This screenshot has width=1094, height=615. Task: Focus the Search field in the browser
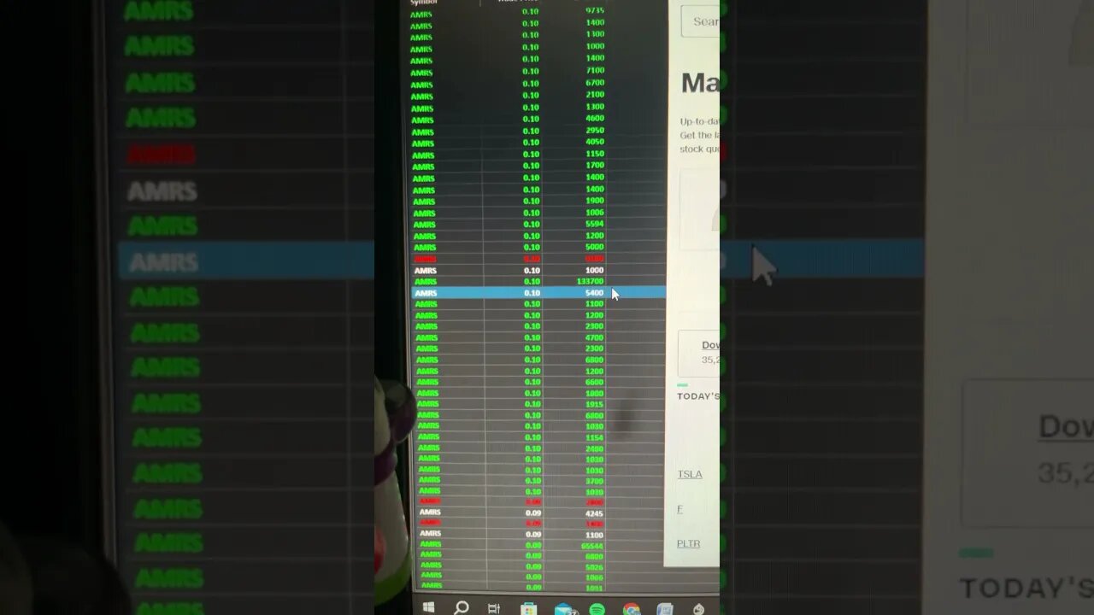tap(700, 21)
